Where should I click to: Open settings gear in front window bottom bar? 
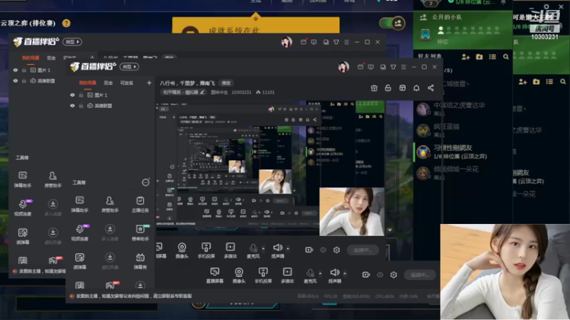394,274
